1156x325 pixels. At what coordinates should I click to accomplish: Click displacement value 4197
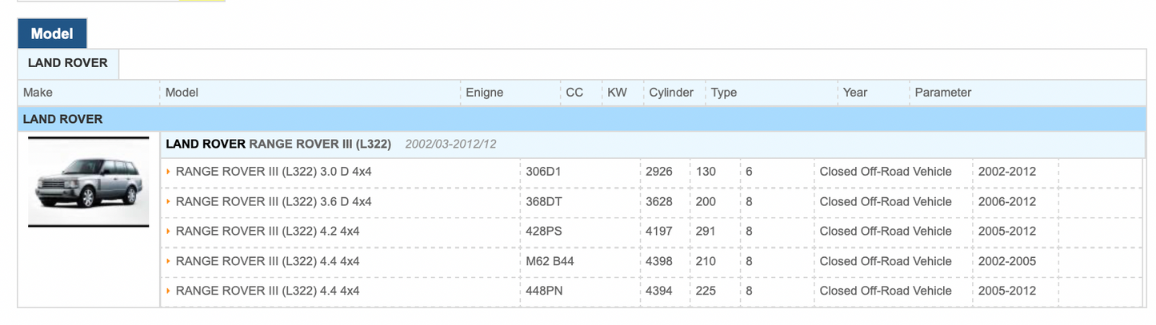659,232
